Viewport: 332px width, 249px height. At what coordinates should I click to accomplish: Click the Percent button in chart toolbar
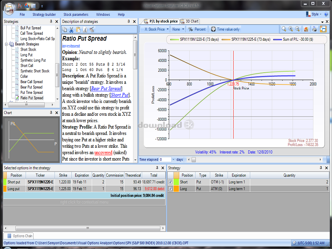[197, 29]
